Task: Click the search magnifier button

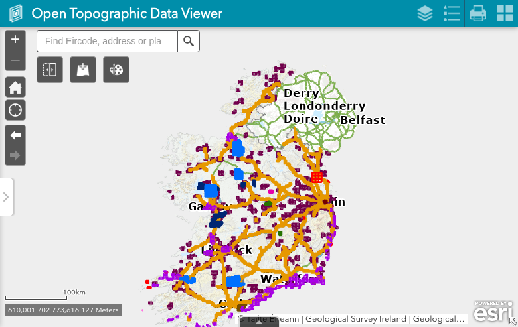Action: click(189, 41)
